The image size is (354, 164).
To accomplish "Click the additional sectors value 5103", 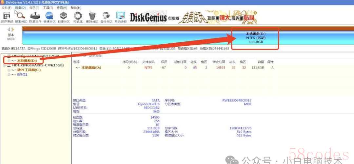I will 156,135.
